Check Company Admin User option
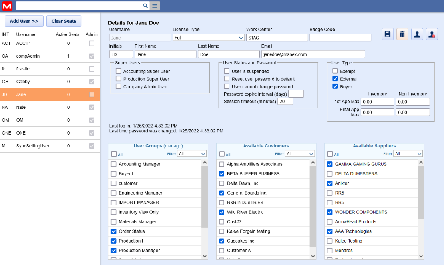444x265 pixels. (x=119, y=86)
